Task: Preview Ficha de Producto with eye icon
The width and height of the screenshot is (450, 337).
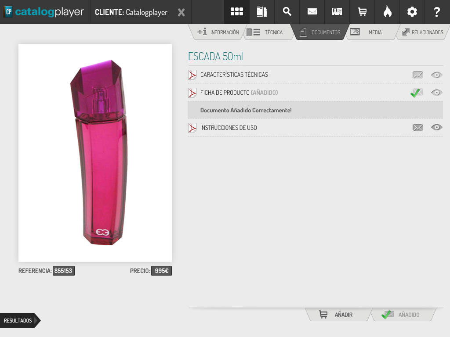Action: click(x=436, y=93)
